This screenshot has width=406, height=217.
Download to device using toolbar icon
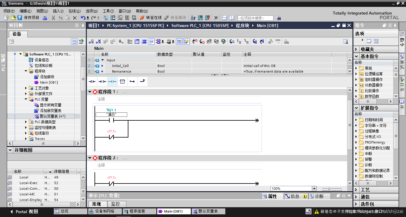113,18
